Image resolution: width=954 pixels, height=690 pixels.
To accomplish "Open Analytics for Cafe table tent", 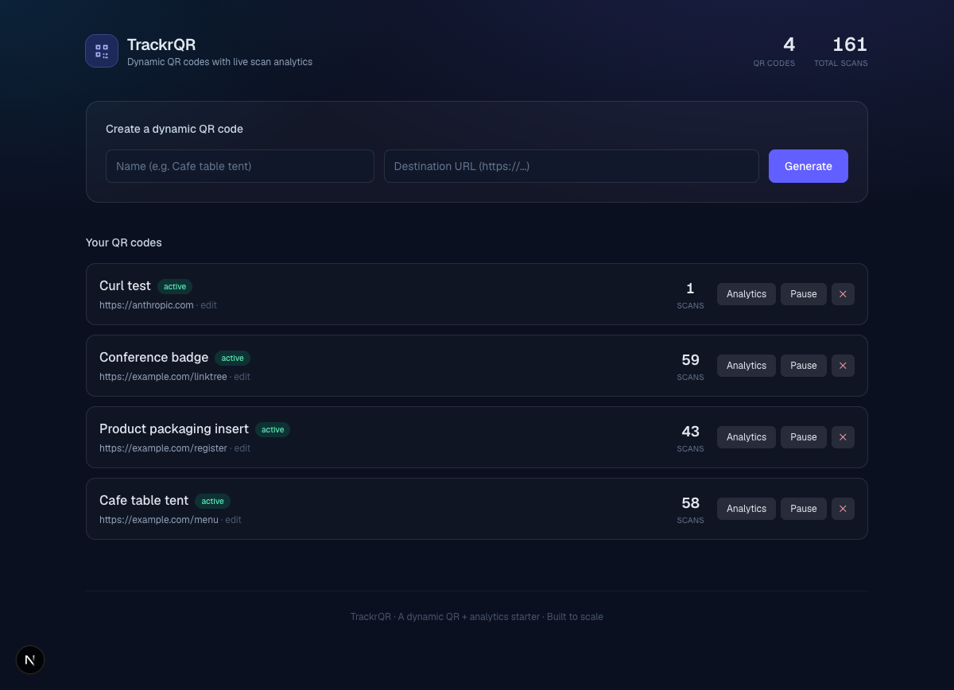I will pyautogui.click(x=747, y=509).
